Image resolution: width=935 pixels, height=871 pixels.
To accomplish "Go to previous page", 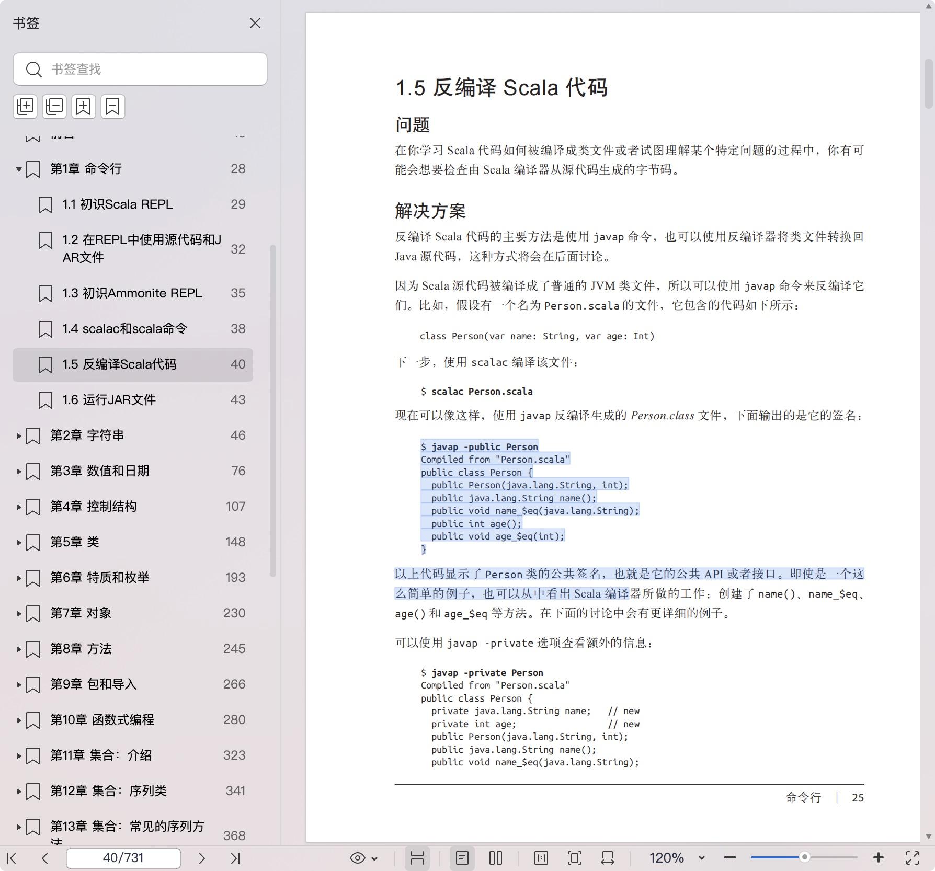I will click(45, 858).
